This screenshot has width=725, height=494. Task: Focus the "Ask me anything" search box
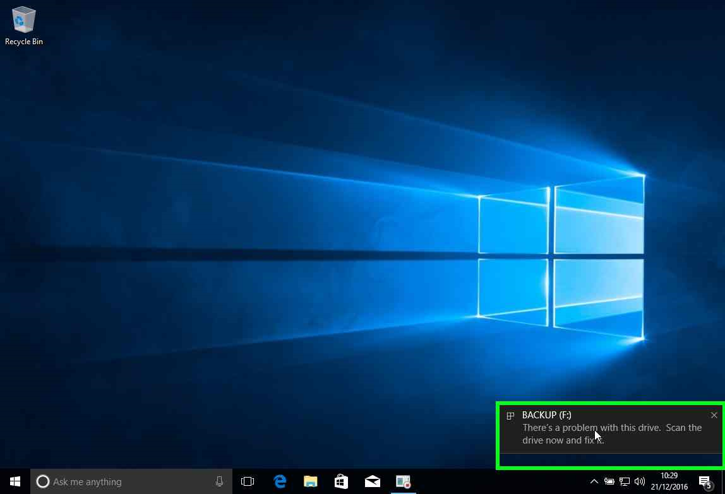[131, 481]
